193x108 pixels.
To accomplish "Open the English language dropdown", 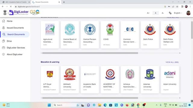I will coord(178,13).
